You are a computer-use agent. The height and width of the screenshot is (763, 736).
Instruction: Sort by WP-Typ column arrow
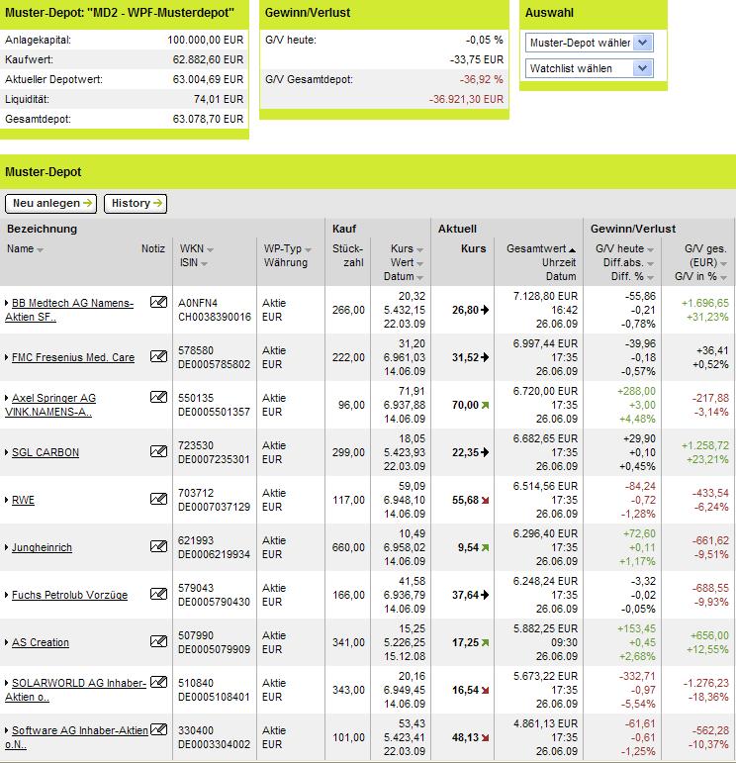point(308,249)
